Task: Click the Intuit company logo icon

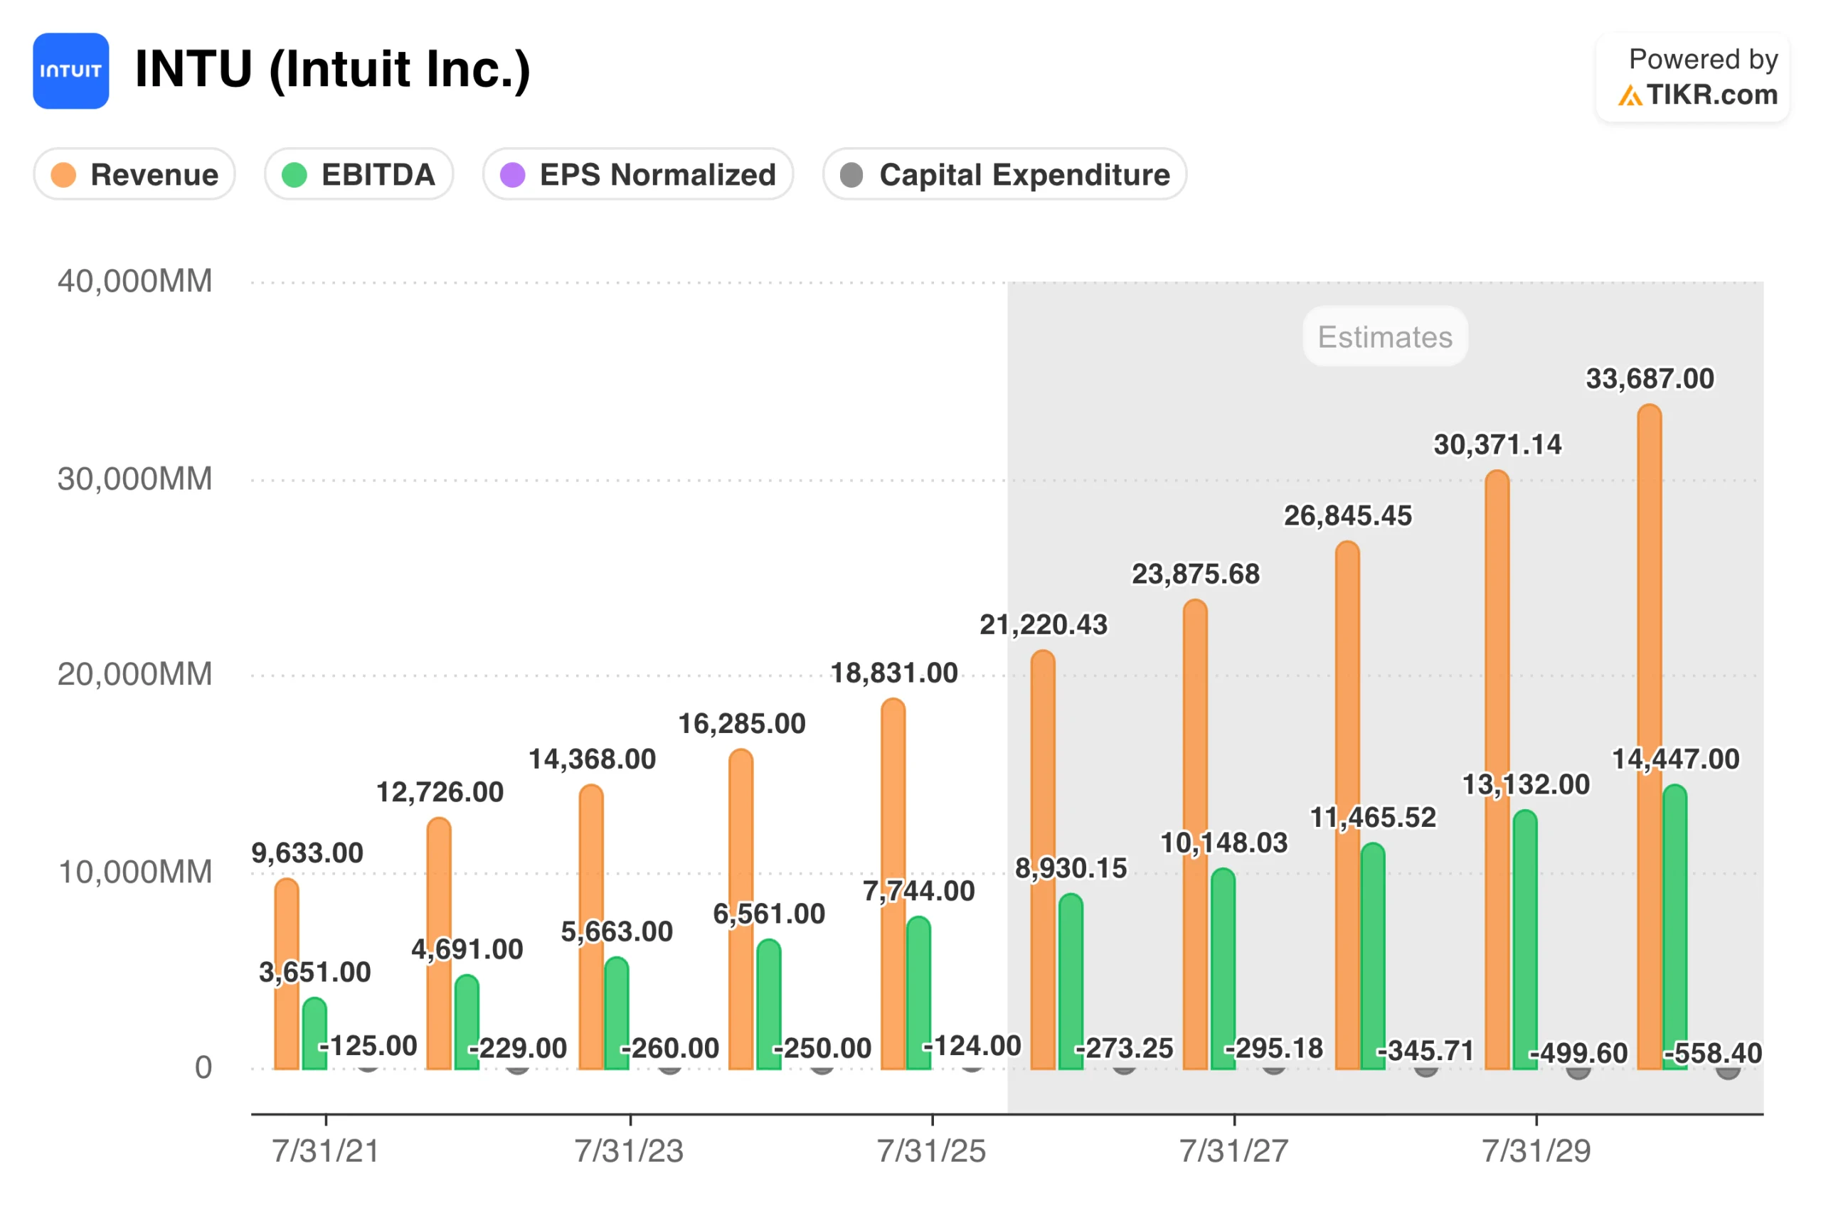Action: [x=70, y=70]
